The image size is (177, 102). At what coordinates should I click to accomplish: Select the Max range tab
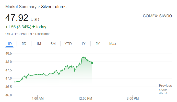(113, 44)
